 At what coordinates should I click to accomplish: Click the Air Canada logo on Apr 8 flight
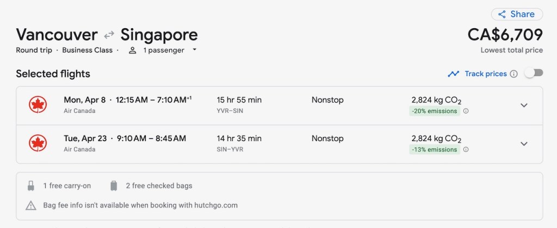pyautogui.click(x=38, y=105)
